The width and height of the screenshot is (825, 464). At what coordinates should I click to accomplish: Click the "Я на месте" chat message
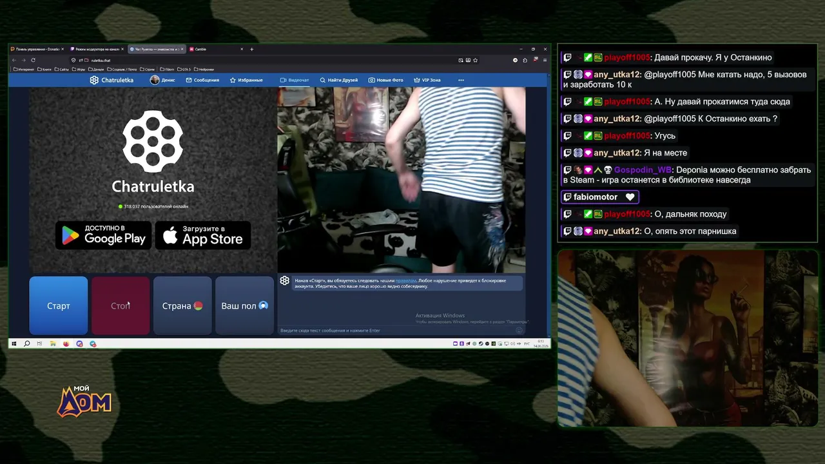pyautogui.click(x=666, y=153)
